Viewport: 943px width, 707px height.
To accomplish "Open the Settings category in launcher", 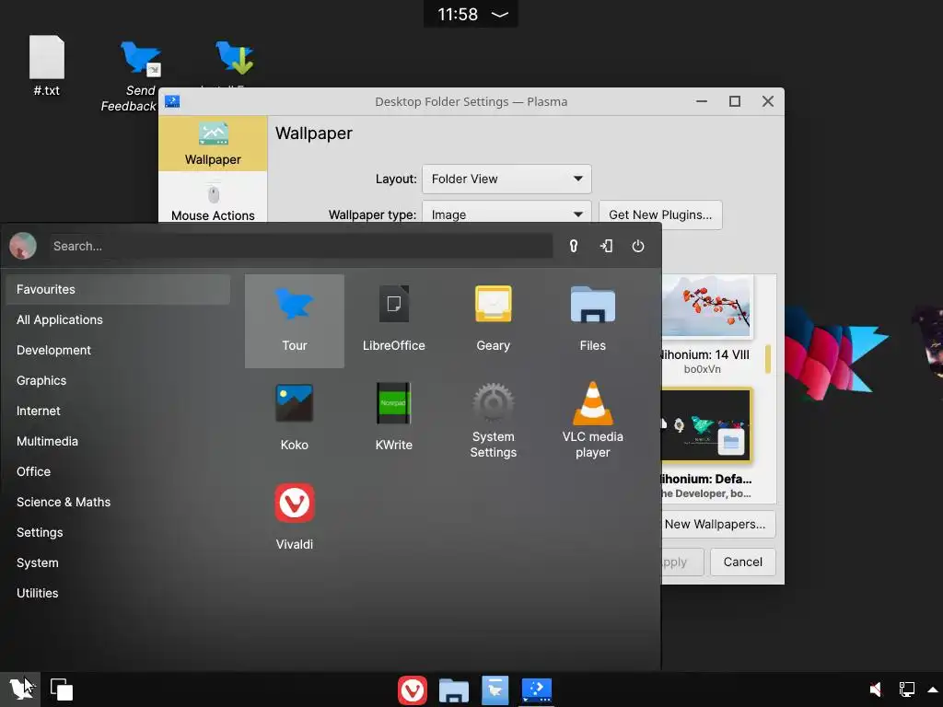I will click(x=118, y=532).
